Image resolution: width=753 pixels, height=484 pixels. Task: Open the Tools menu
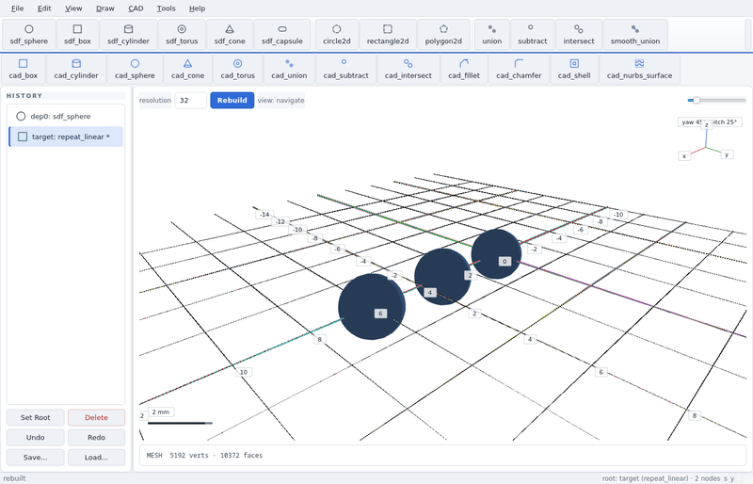(167, 8)
